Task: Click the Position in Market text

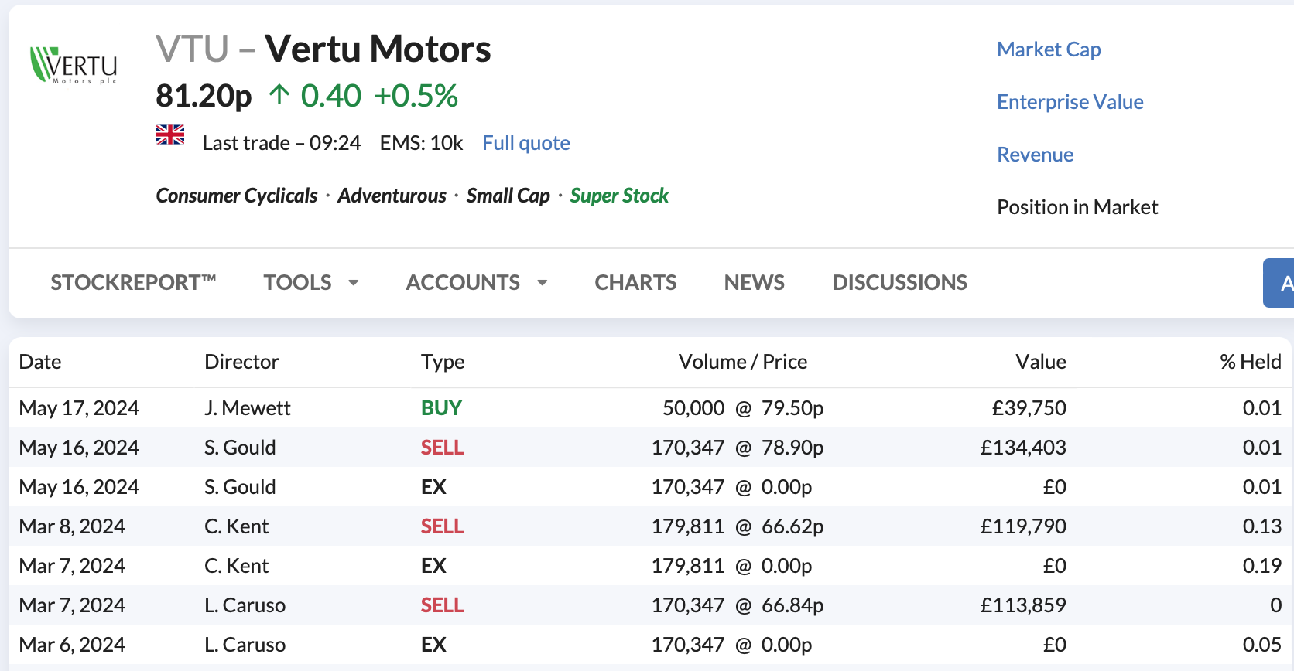Action: click(1077, 207)
